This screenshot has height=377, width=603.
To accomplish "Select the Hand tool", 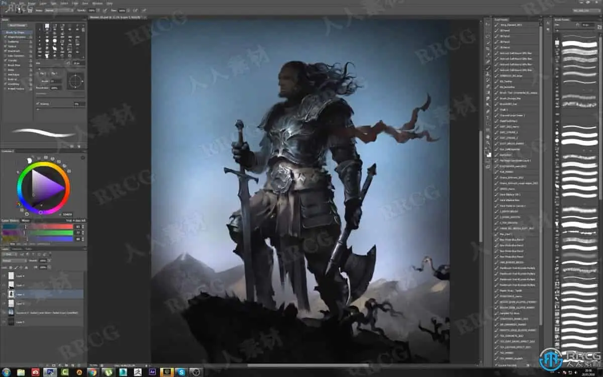I will (488, 137).
